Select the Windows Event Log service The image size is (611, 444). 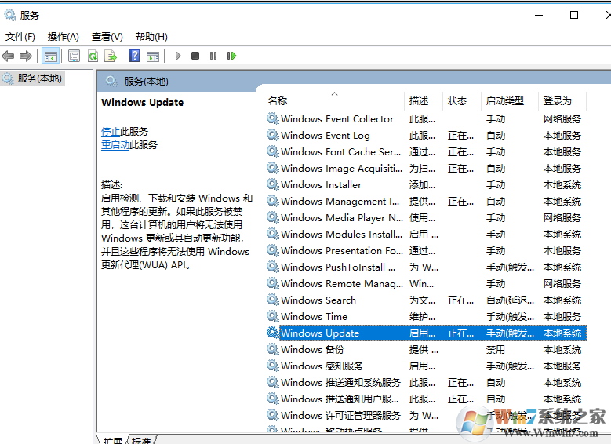pos(426,135)
